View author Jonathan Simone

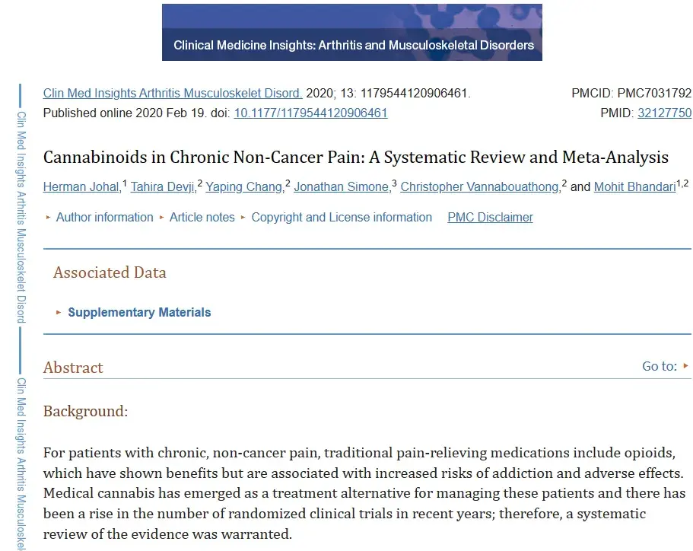342,187
